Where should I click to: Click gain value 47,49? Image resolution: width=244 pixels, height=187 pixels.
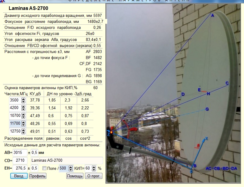coord(35,116)
